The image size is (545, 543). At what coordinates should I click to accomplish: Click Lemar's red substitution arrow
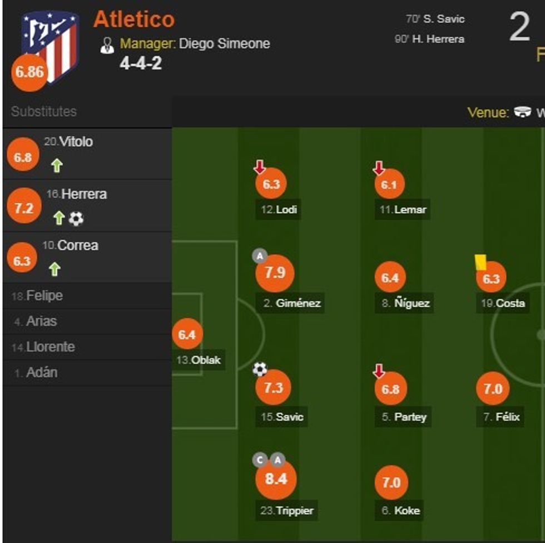click(x=379, y=166)
